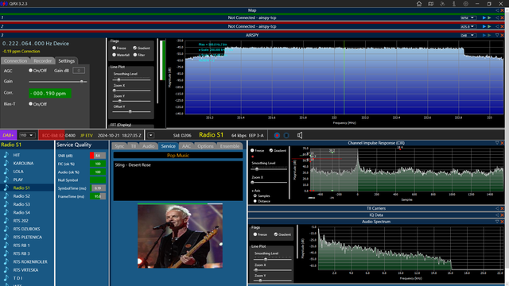Screen dimensions: 509x286
Task: Open the map icon in title bar
Action: [431, 4]
